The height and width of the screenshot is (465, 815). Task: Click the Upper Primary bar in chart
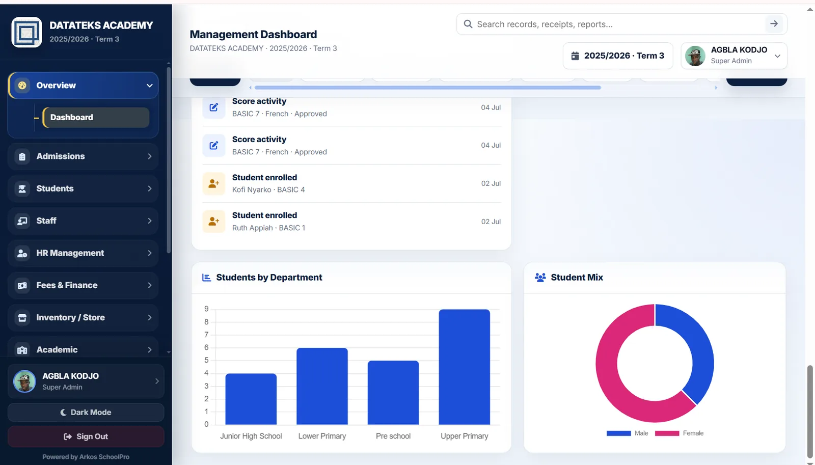(x=465, y=367)
